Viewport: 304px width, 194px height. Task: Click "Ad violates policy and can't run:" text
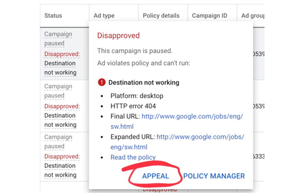(144, 63)
